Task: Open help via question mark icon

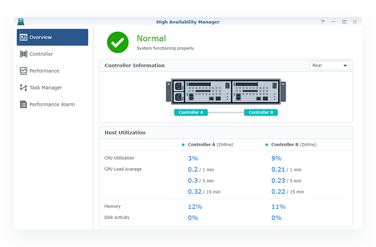Action: [x=323, y=22]
